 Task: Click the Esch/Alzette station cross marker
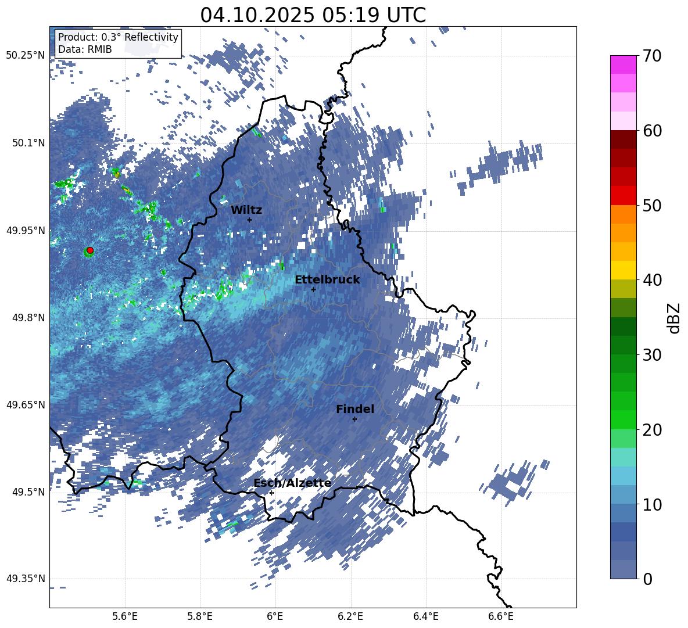click(271, 493)
